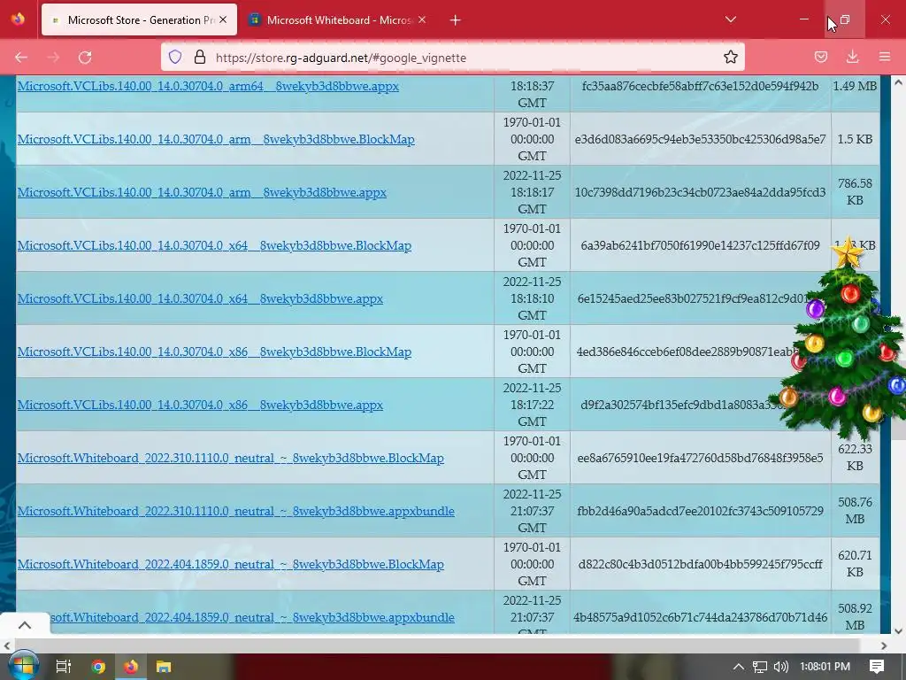Click the Firefox back arrow button
906x680 pixels.
21,58
